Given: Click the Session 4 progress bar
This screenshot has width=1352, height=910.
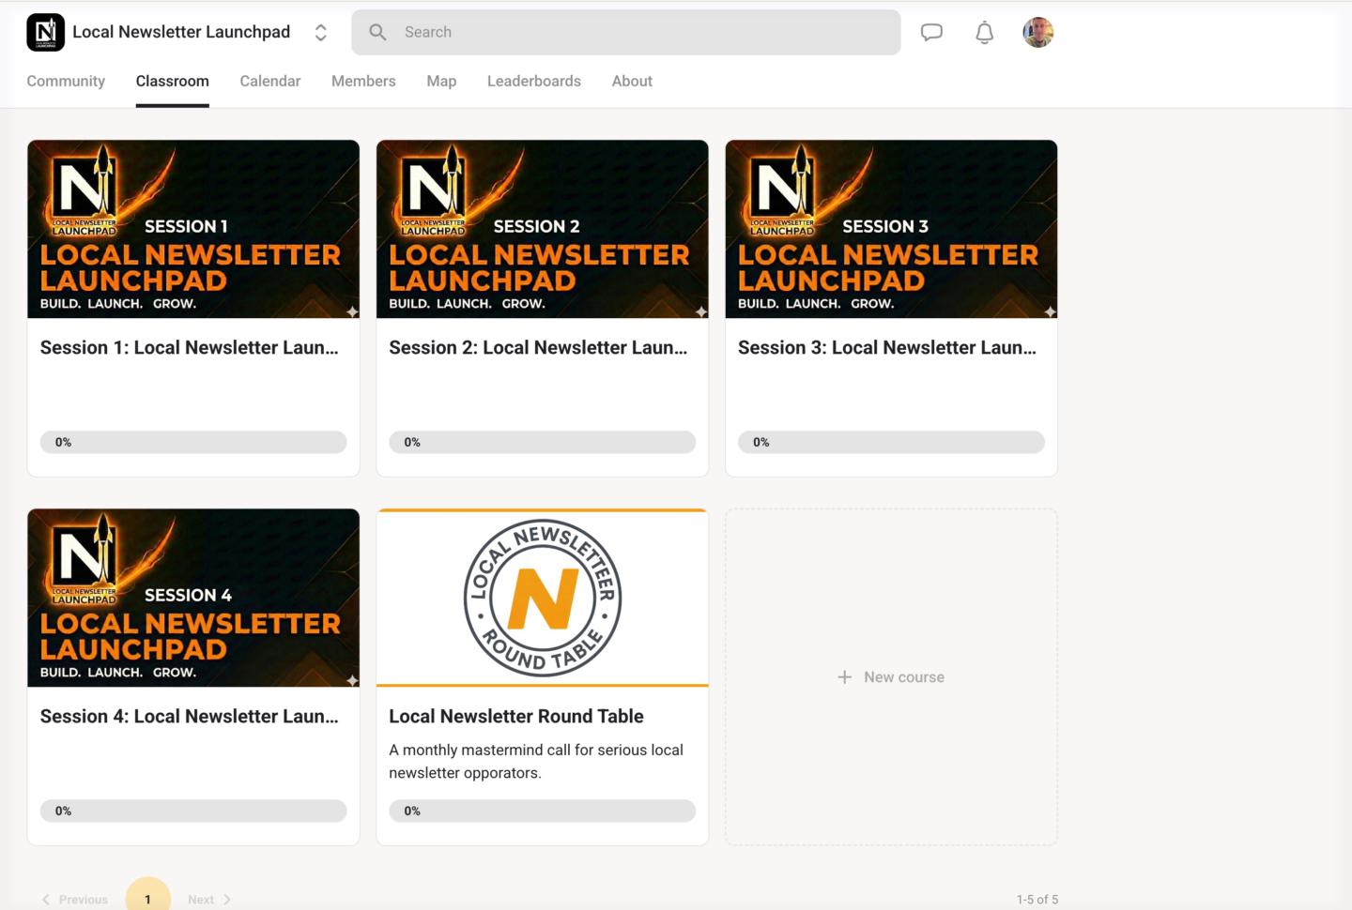Looking at the screenshot, I should tap(193, 811).
